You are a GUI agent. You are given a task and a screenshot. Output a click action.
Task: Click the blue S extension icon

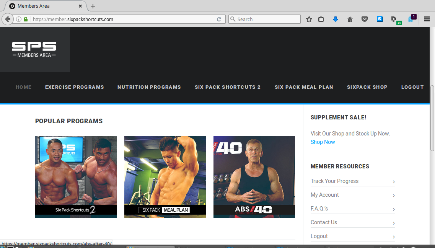tap(380, 19)
